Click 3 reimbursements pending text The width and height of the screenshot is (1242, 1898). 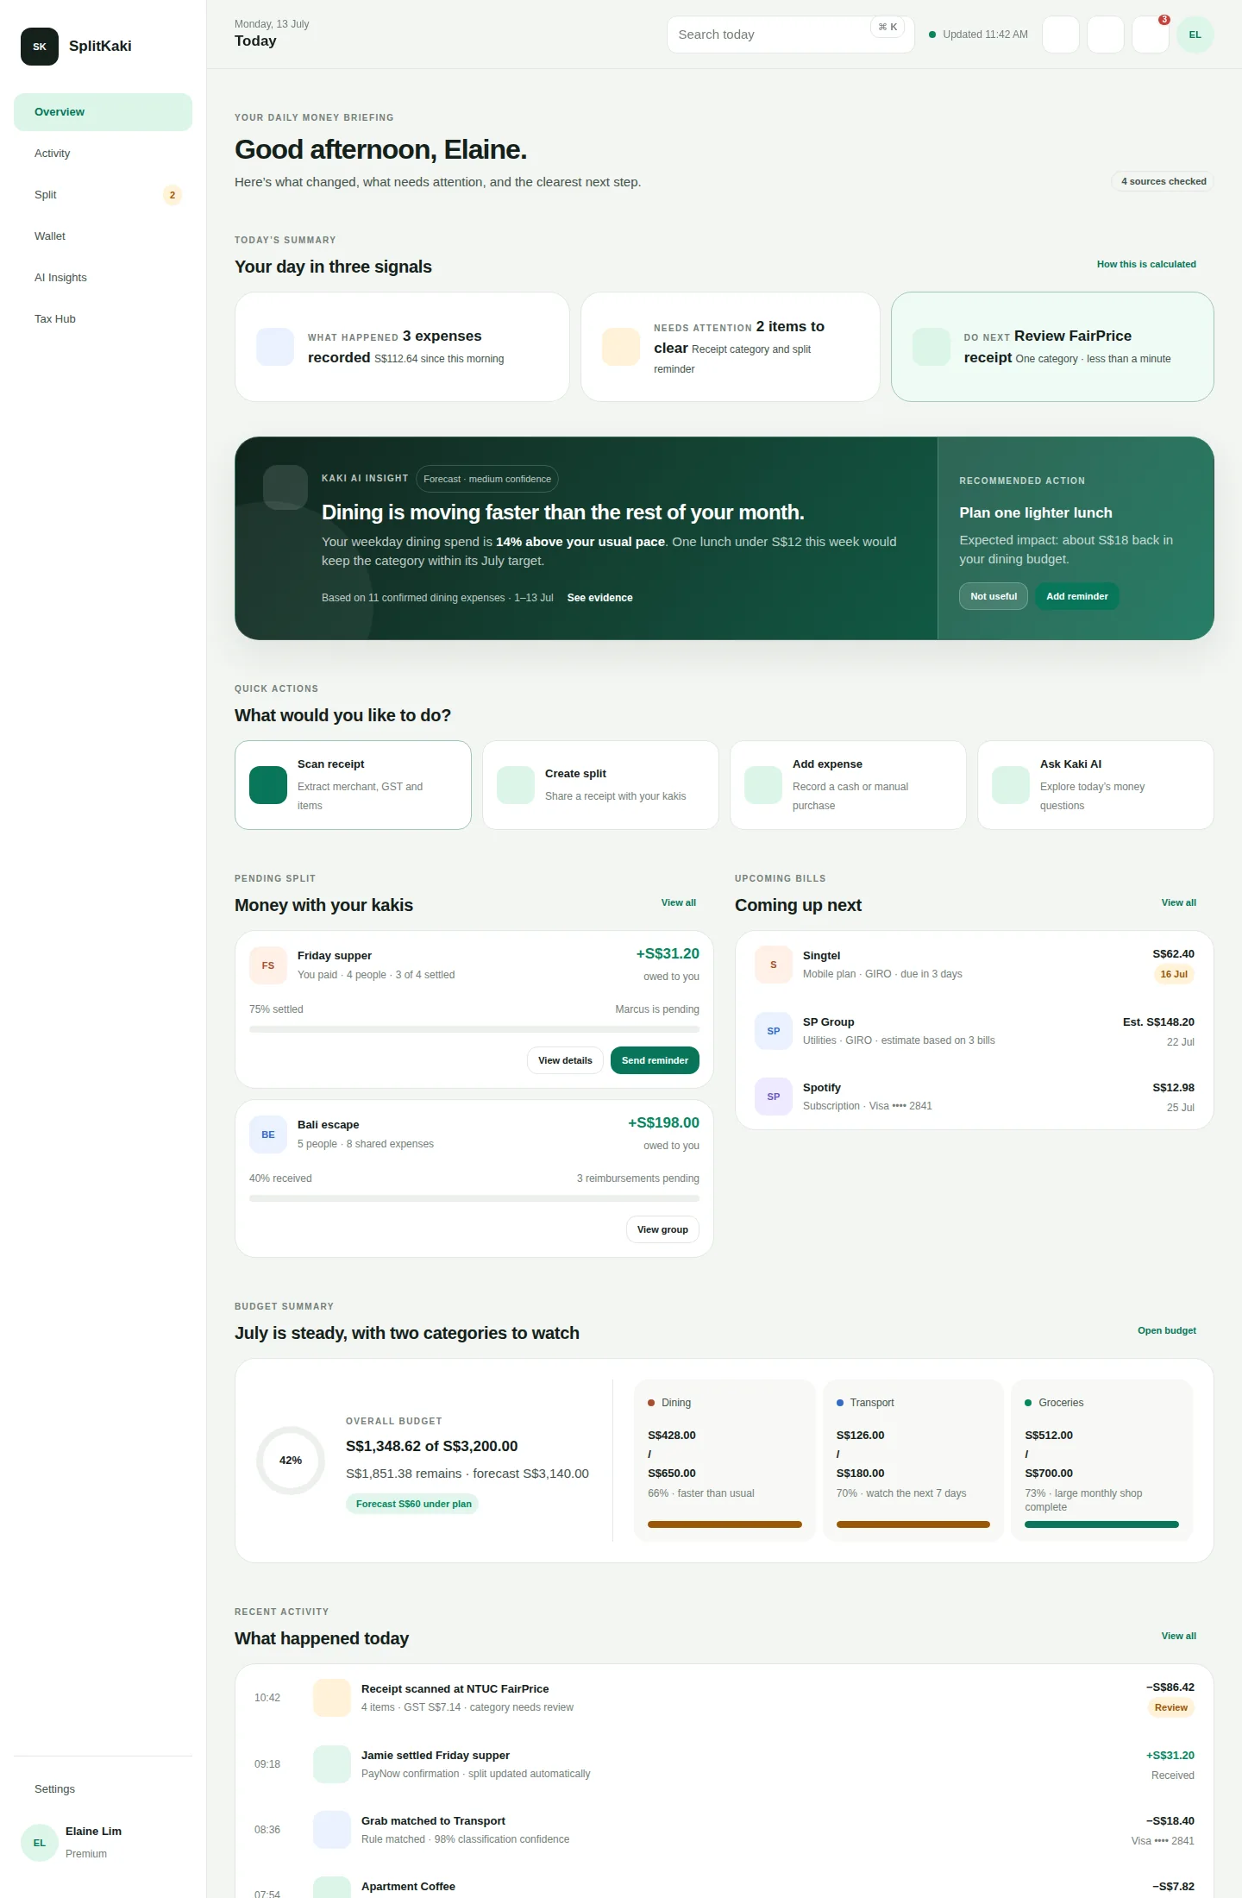click(x=638, y=1178)
